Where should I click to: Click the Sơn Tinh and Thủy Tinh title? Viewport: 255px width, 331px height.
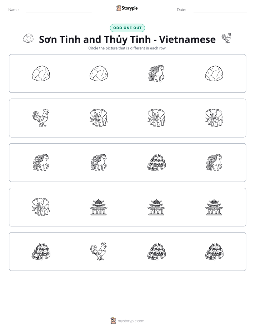(127, 39)
